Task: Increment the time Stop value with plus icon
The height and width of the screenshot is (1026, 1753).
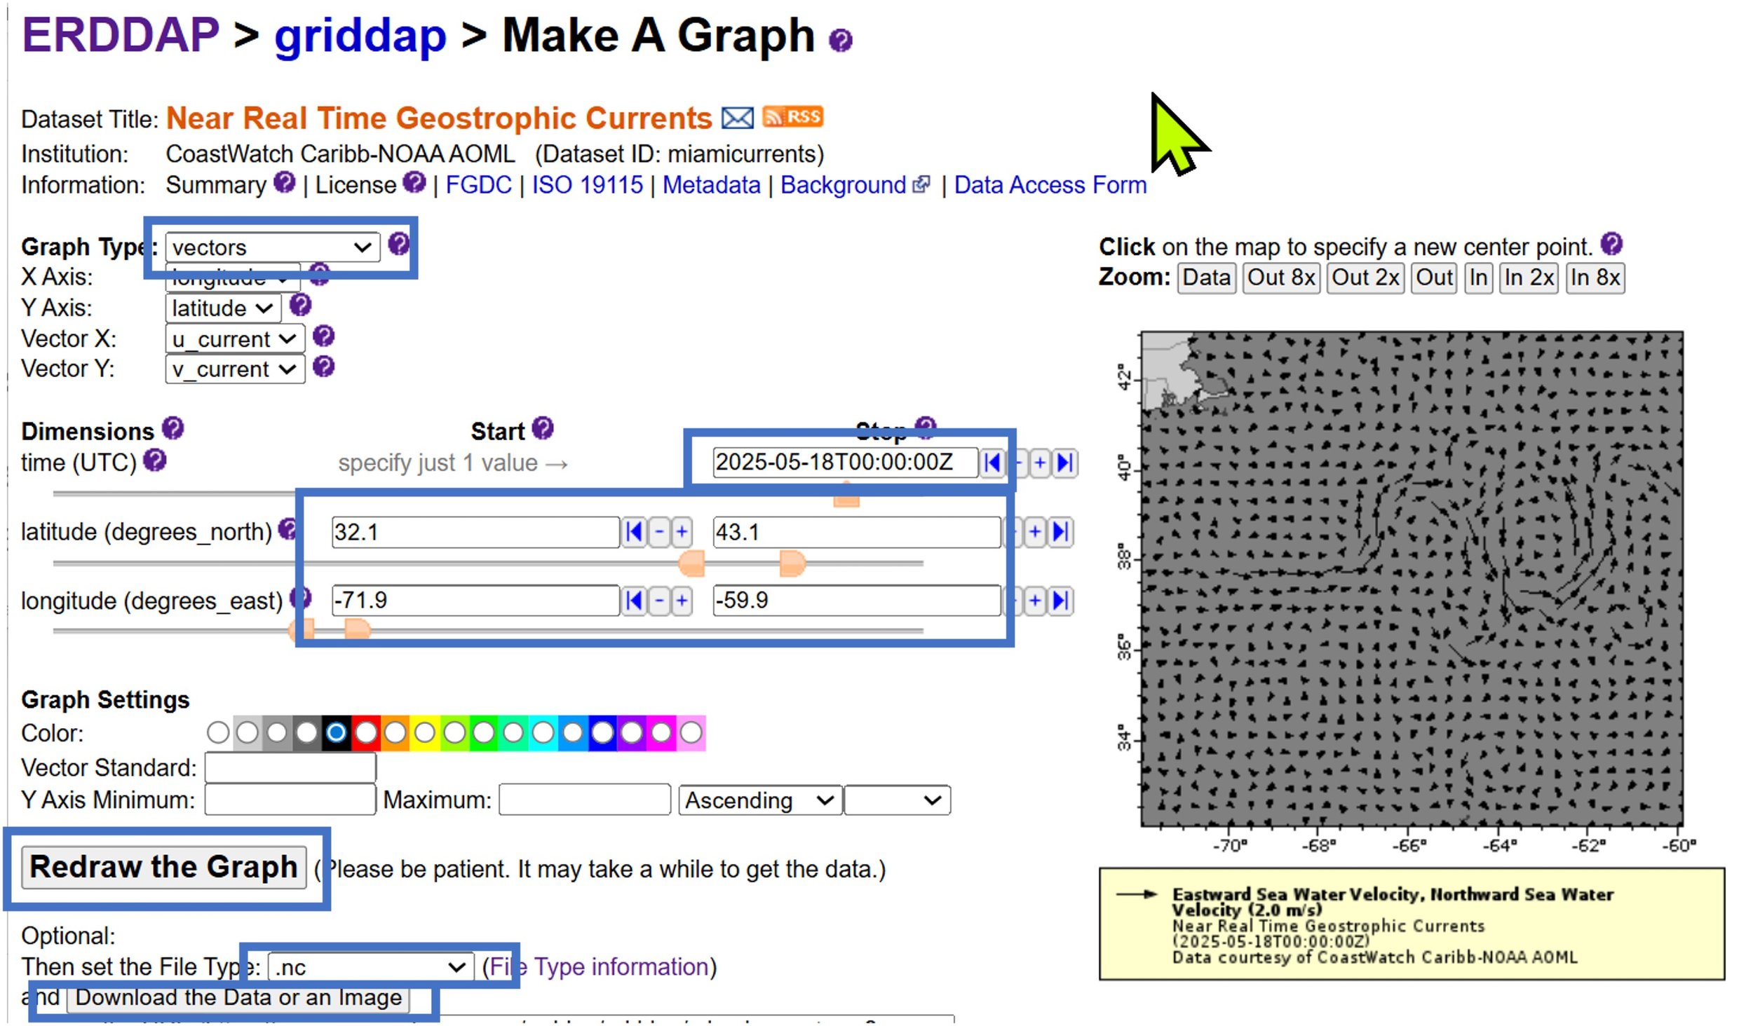Action: pos(1040,463)
